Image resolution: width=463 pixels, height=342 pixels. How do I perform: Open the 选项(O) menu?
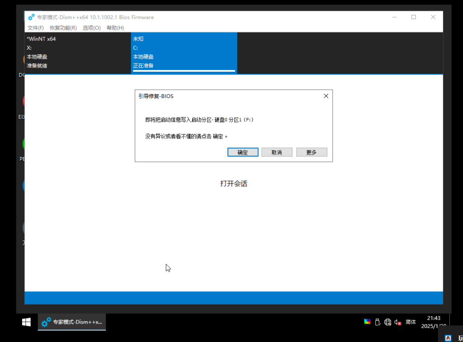[x=92, y=28]
